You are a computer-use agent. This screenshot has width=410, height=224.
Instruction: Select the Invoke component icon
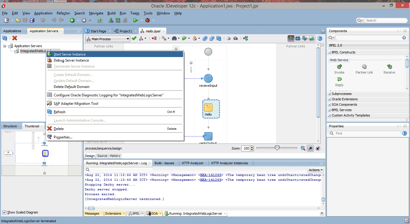[x=339, y=67]
